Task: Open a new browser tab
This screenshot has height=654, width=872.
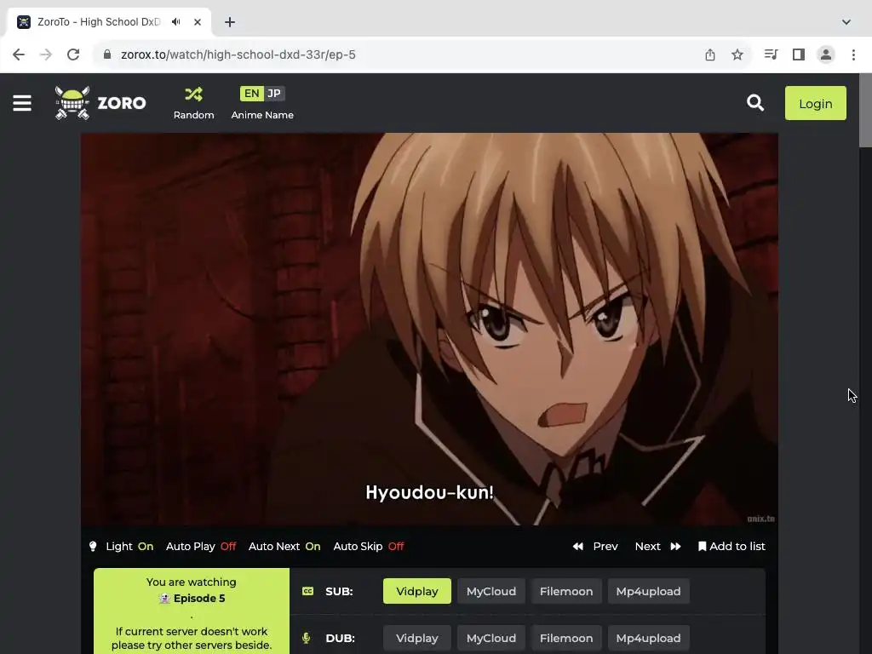Action: point(230,22)
